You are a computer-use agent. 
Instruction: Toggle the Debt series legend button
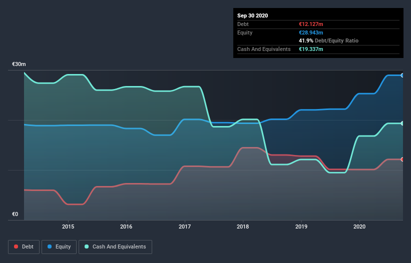(24, 247)
